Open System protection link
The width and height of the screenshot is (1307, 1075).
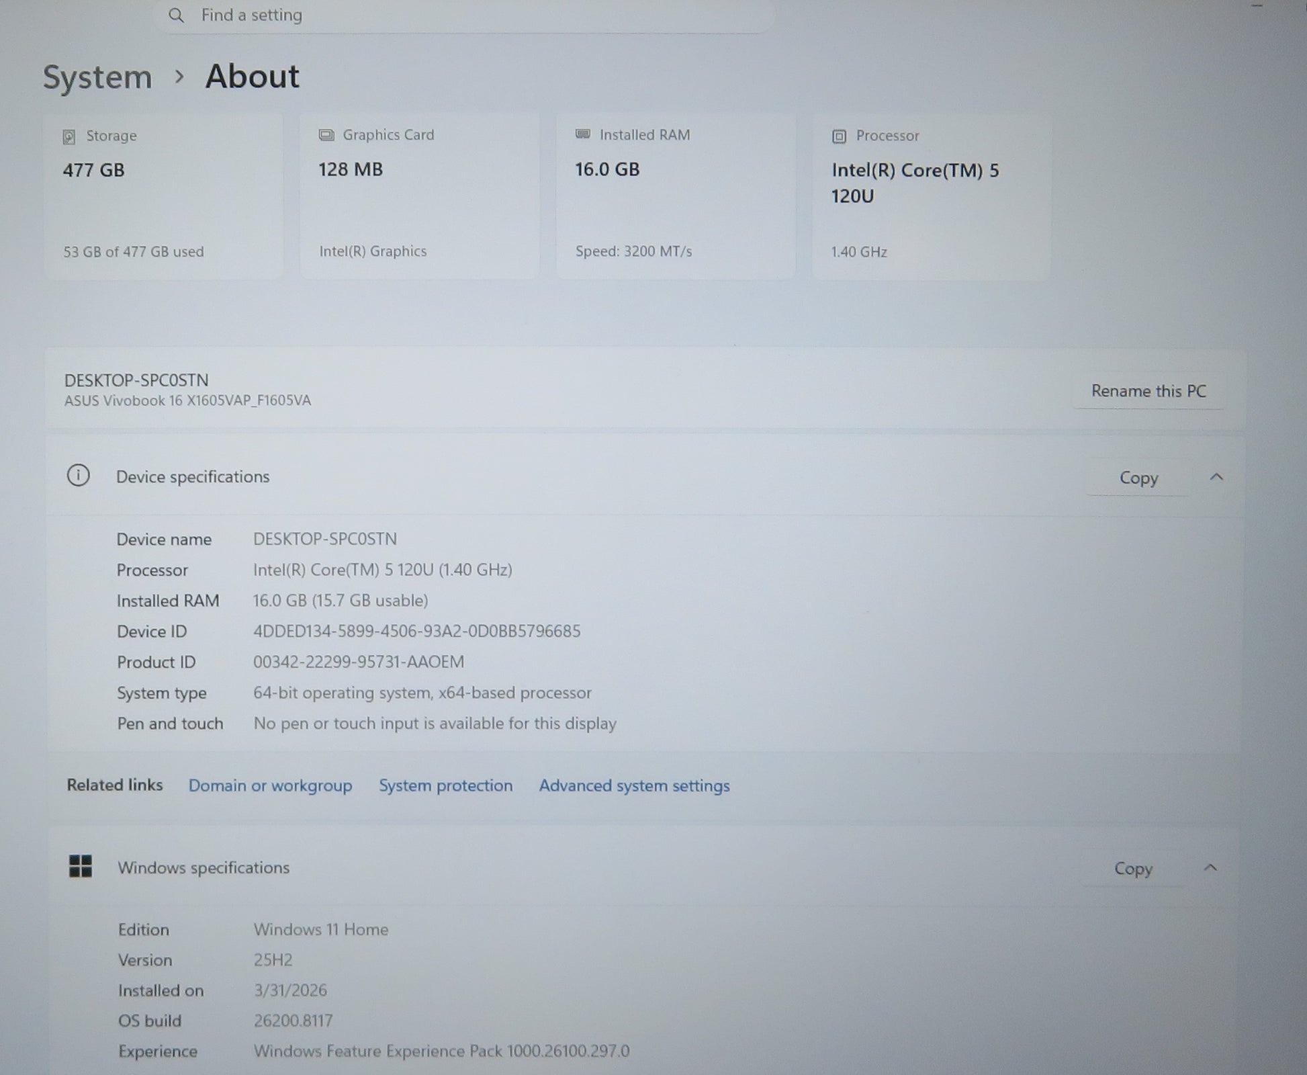tap(445, 785)
